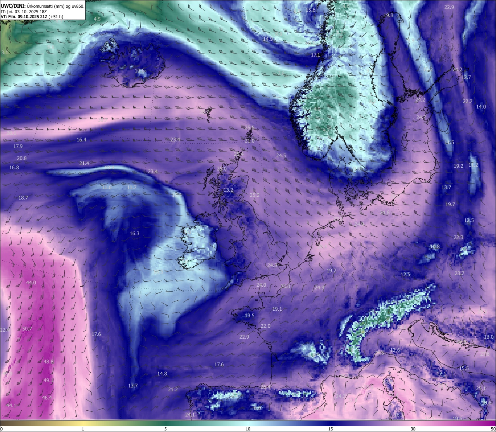
Task: Click the value 14.9 over the Norwegian Sea
Action: (x=268, y=39)
